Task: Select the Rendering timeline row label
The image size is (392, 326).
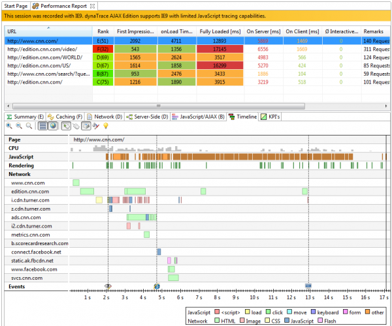Action: 22,166
